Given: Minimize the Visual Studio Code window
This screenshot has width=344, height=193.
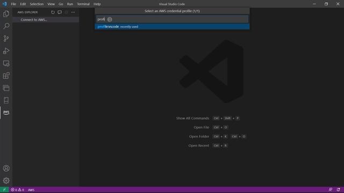Looking at the screenshot, I should [x=314, y=4].
